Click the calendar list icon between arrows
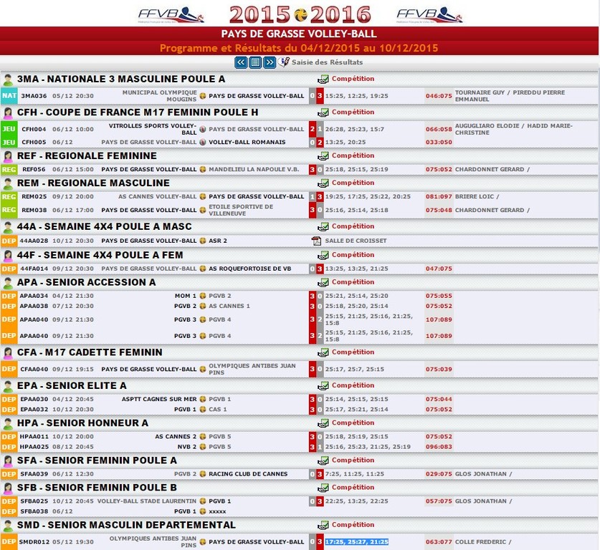 click(255, 62)
